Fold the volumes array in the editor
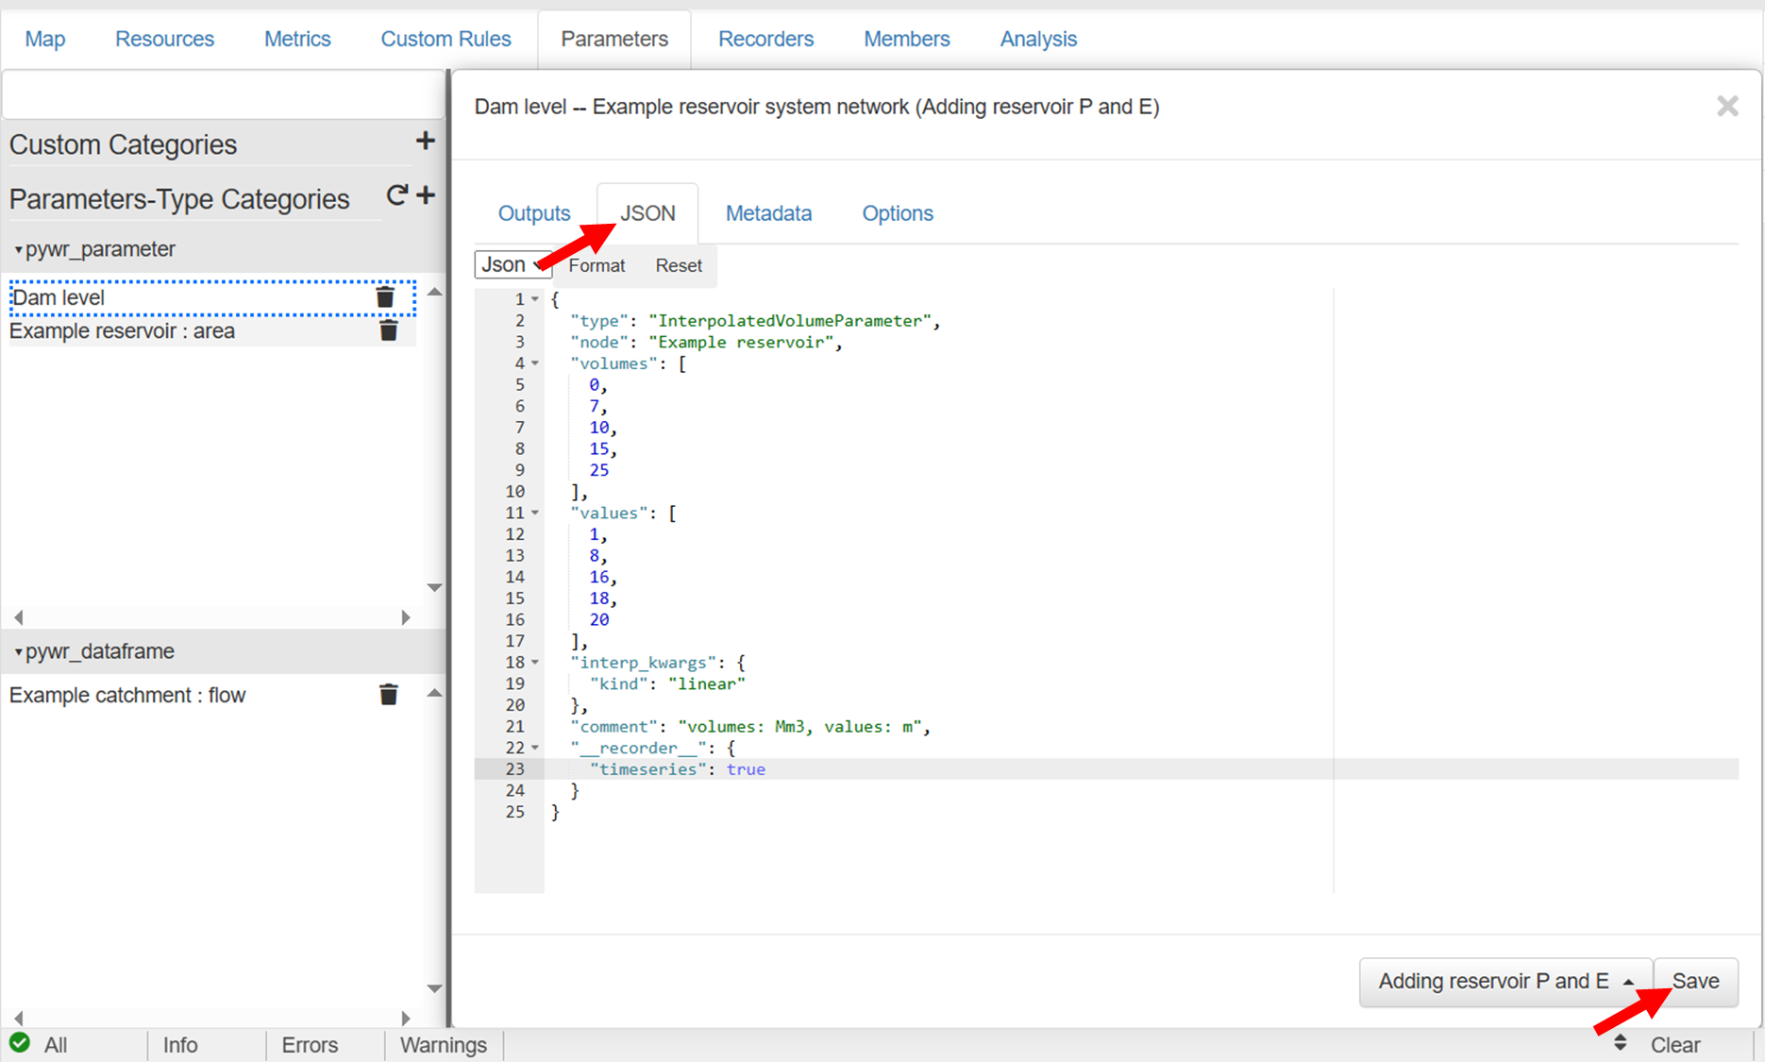1765x1062 pixels. [x=535, y=363]
